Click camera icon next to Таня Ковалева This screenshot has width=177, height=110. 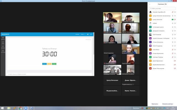click(175, 35)
